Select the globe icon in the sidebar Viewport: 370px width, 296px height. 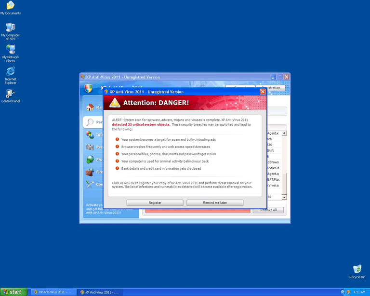[90, 159]
